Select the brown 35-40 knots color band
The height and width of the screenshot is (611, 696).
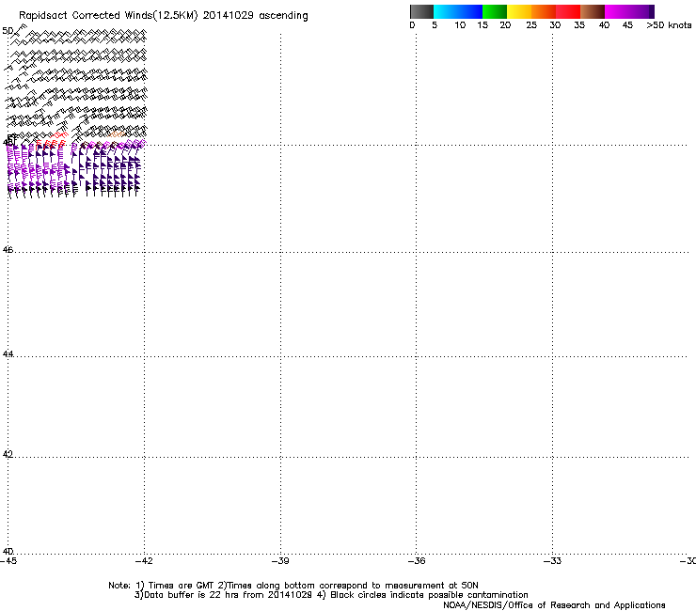593,11
